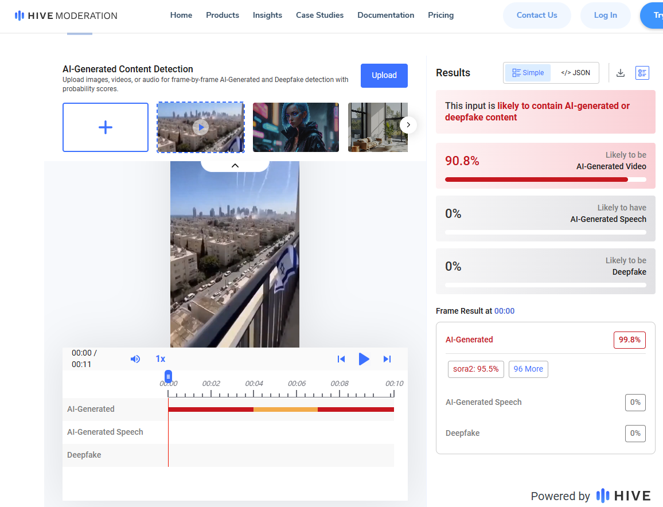Open the Products menu
The height and width of the screenshot is (507, 663).
pyautogui.click(x=223, y=15)
